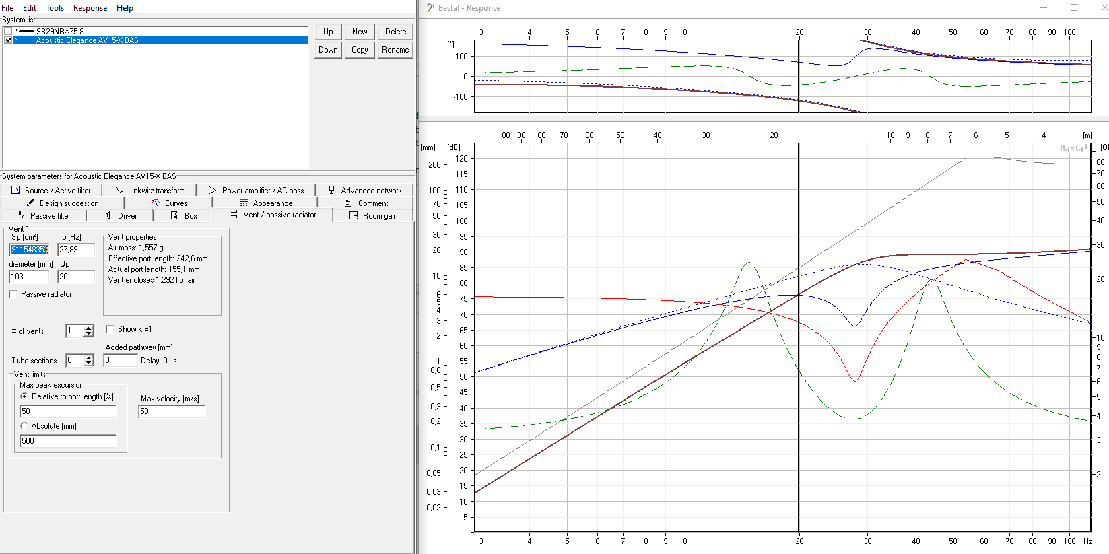Click the Qp input field
The image size is (1109, 554).
tap(76, 277)
